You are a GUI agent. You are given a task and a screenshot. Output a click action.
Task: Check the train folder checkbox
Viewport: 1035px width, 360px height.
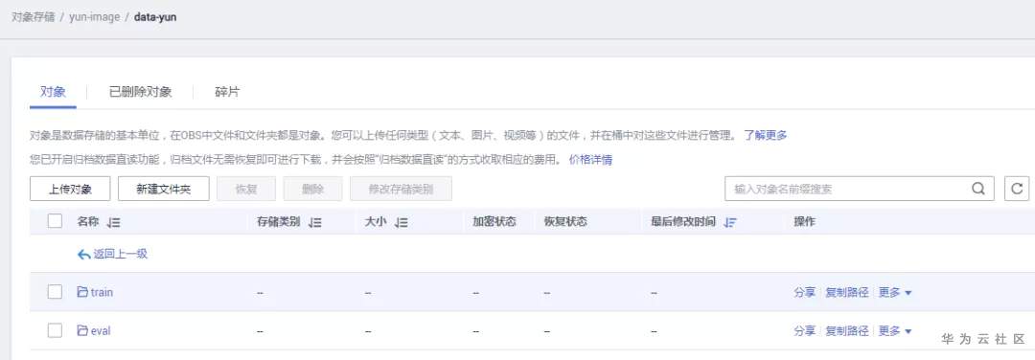(55, 291)
